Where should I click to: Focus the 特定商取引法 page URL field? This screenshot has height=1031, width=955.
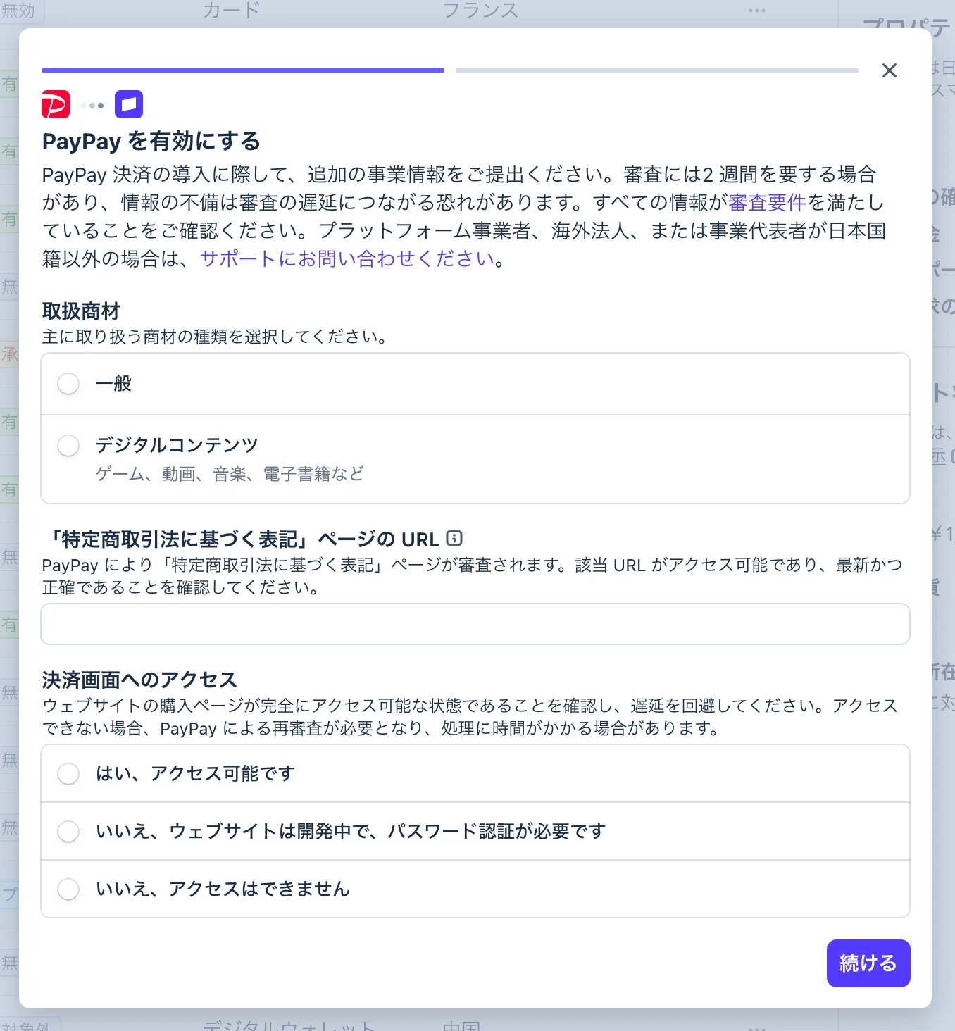[x=475, y=624]
